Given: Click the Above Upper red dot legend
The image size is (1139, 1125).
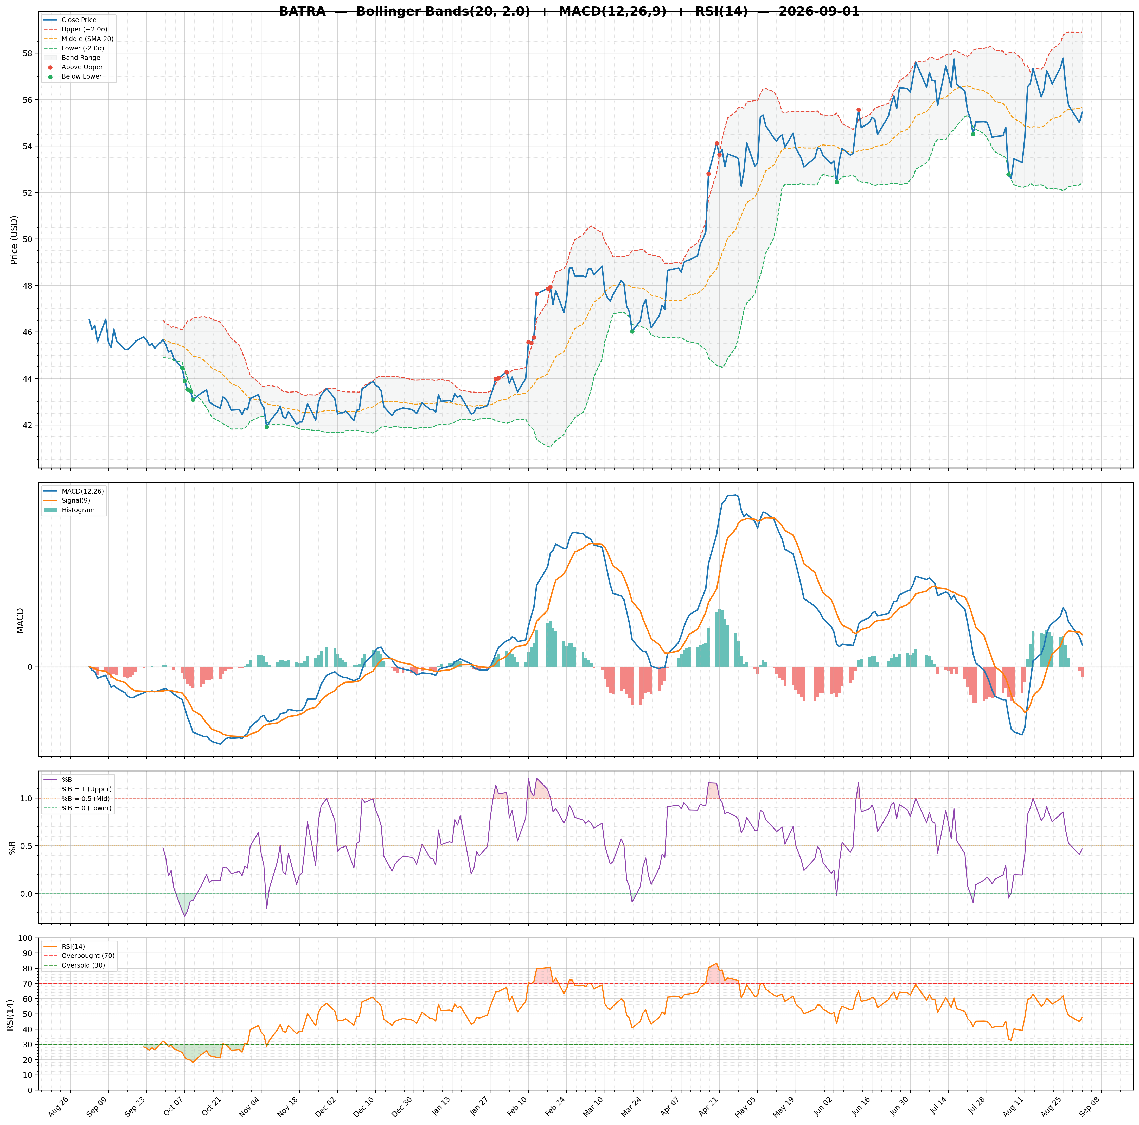Looking at the screenshot, I should [50, 67].
